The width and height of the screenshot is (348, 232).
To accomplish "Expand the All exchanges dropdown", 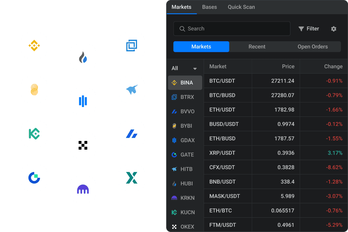I will coord(184,68).
